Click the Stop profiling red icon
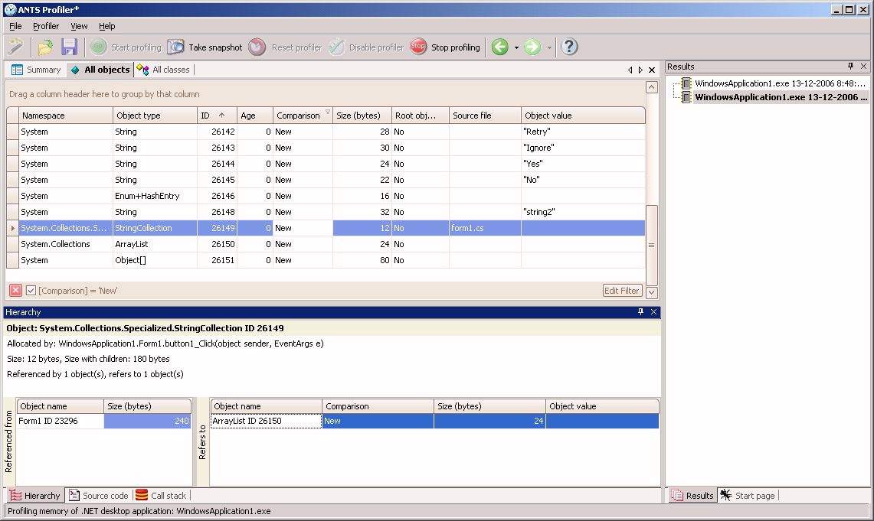The image size is (874, 521). 418,47
